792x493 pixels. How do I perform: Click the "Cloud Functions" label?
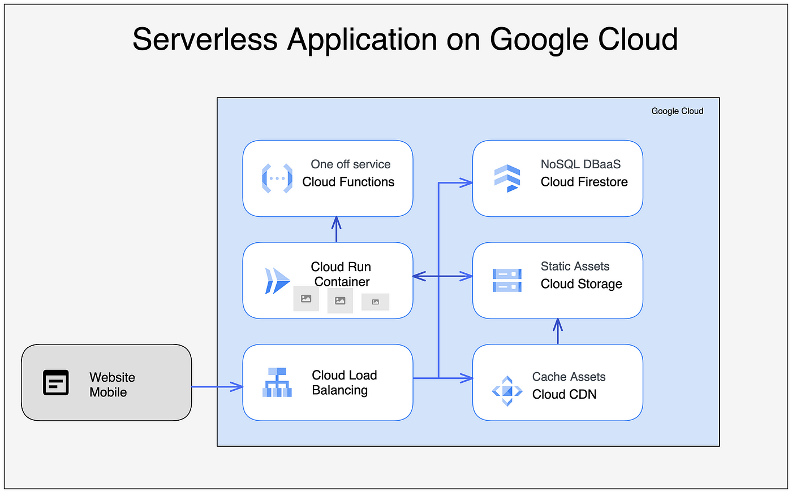pyautogui.click(x=348, y=182)
